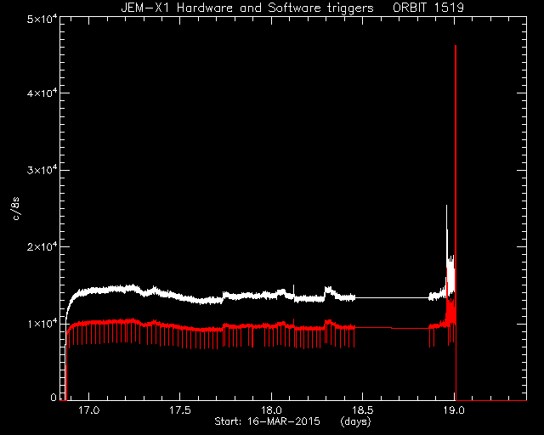Click the flat red line in the data gap
The width and height of the screenshot is (544, 435).
point(392,328)
